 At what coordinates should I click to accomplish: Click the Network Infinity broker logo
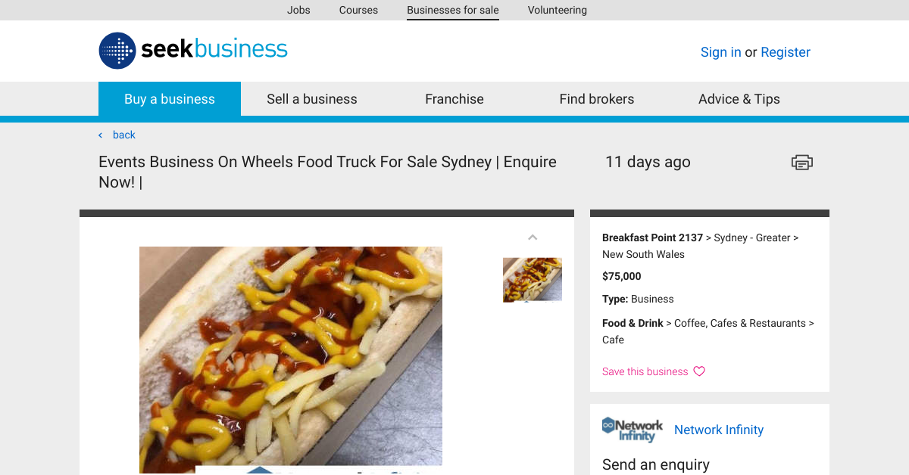(632, 429)
